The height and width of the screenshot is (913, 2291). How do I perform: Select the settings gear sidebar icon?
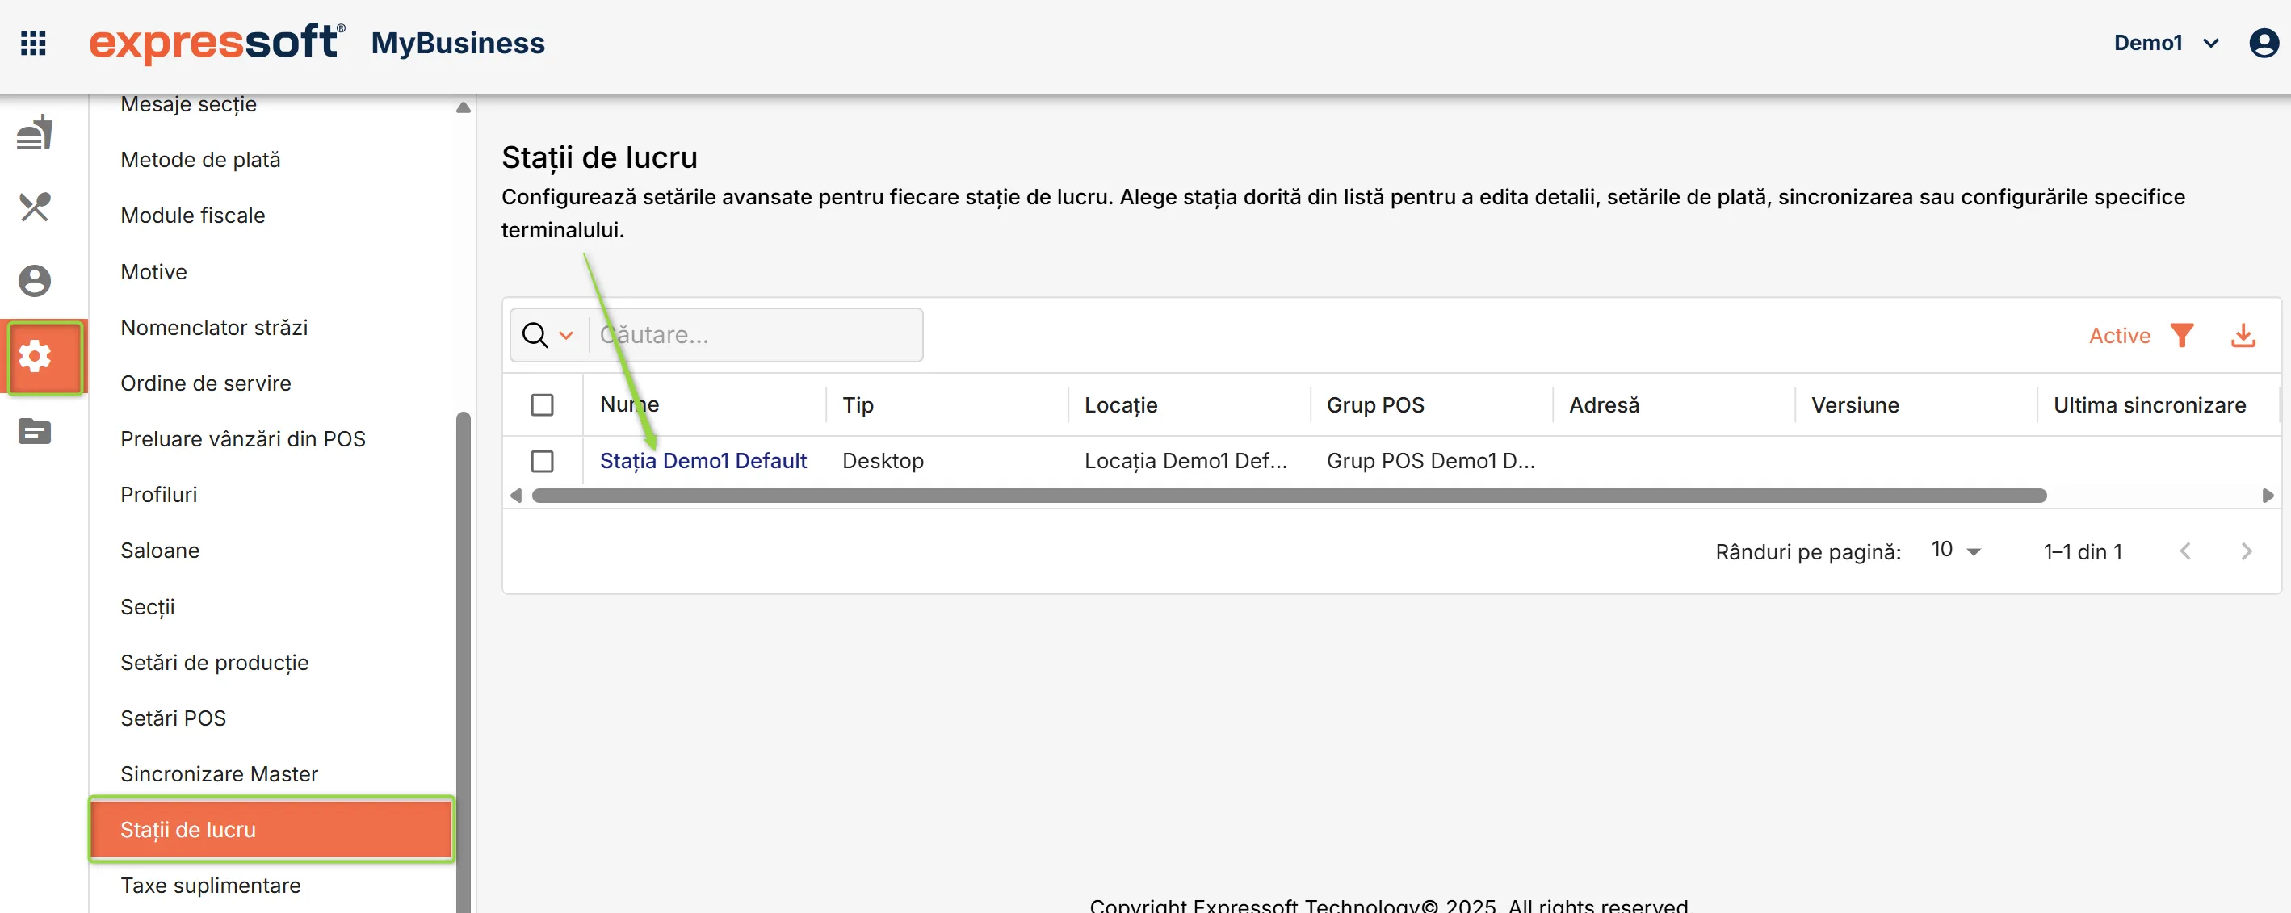click(35, 357)
